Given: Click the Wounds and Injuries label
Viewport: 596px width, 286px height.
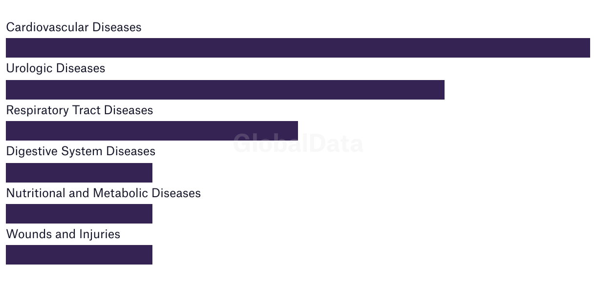Looking at the screenshot, I should pos(63,234).
